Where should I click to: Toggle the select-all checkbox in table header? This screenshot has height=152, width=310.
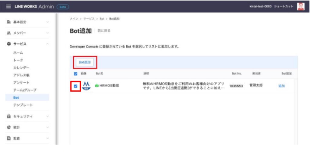coord(76,73)
